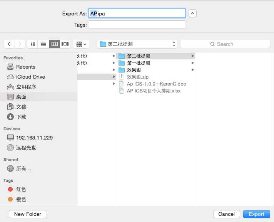Click the 远程光盘 disc icon
274x222 pixels.
click(x=10, y=148)
